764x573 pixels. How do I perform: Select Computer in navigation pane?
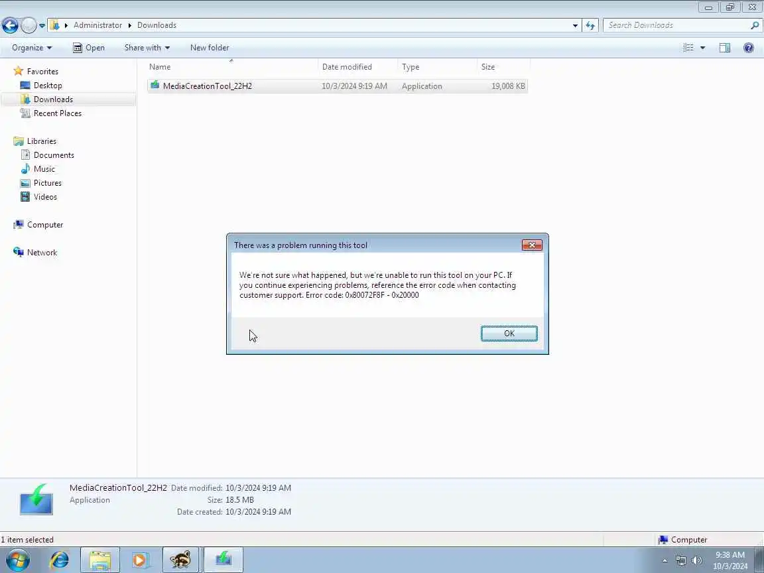point(45,225)
